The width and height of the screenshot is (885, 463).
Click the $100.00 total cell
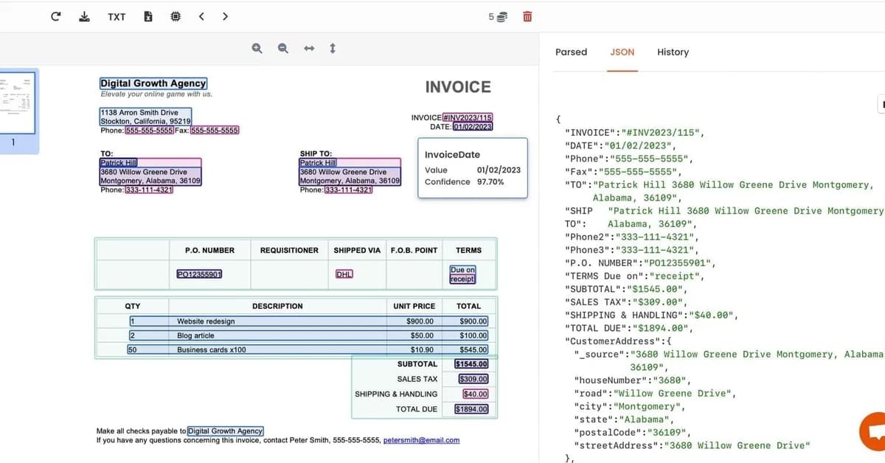(x=473, y=335)
